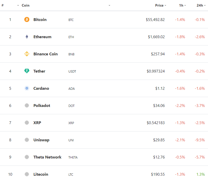Sort the table by Price column
Viewport: 208px width, 182px height.
click(x=159, y=5)
